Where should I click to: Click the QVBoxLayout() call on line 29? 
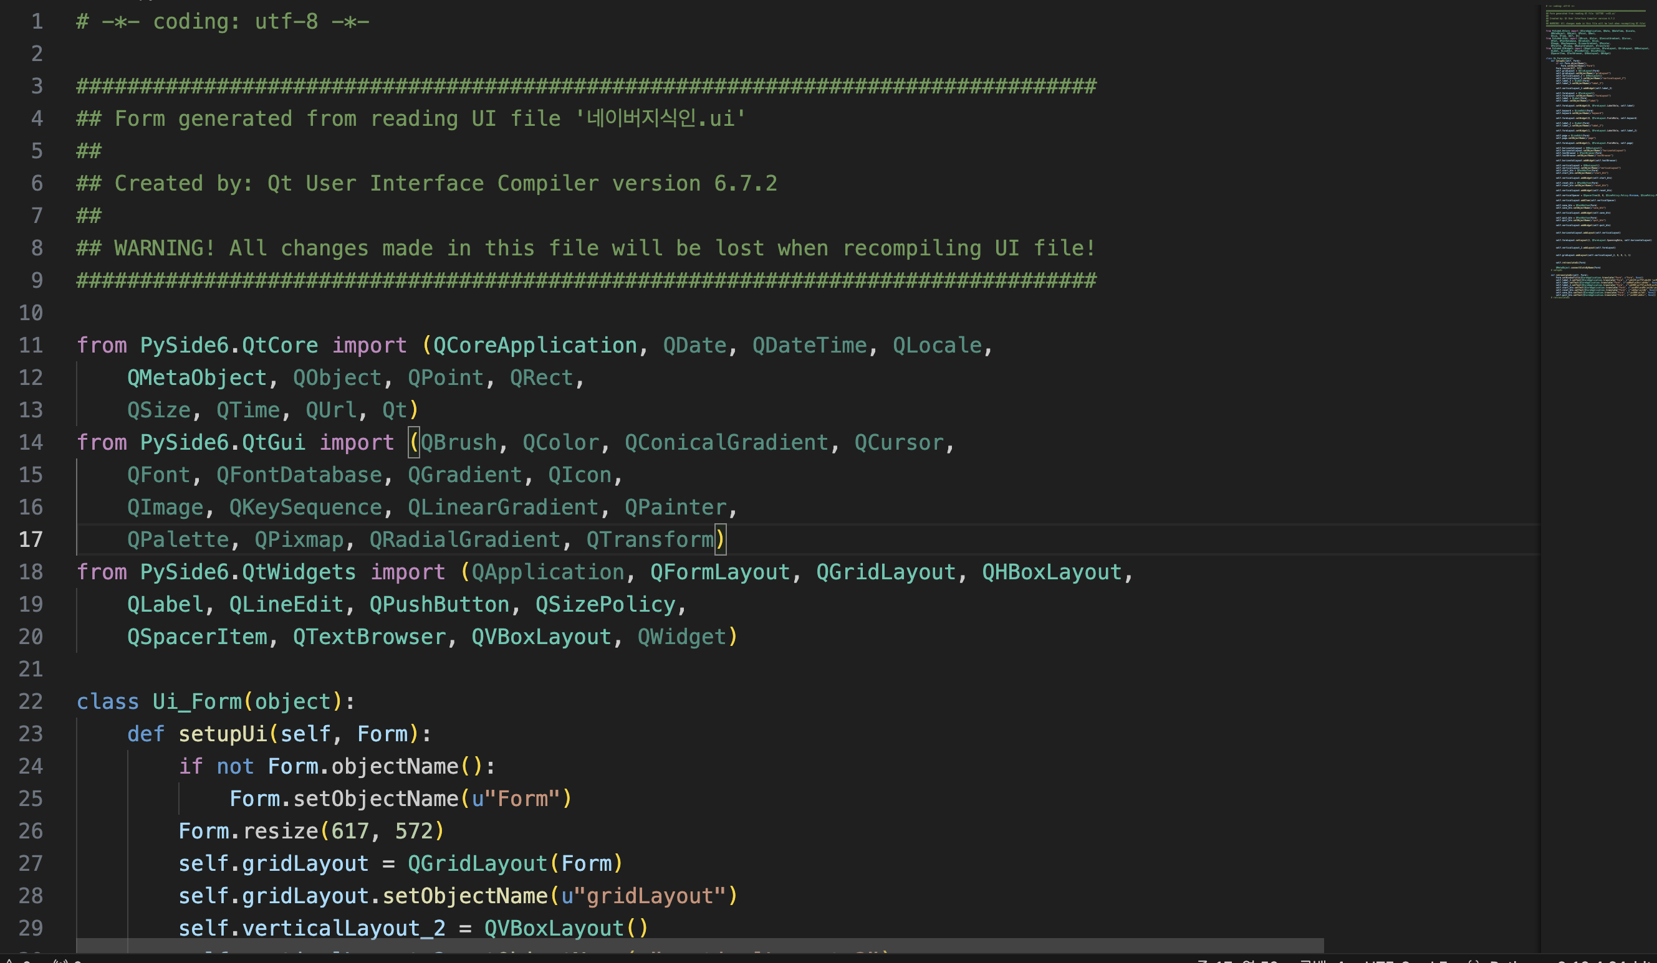[565, 928]
